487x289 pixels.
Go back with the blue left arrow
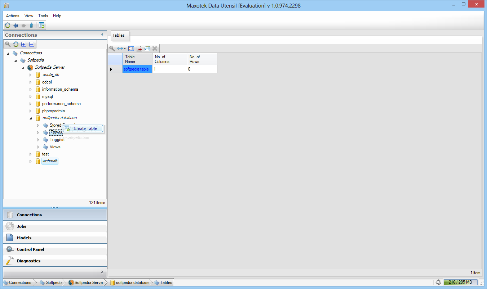[16, 25]
